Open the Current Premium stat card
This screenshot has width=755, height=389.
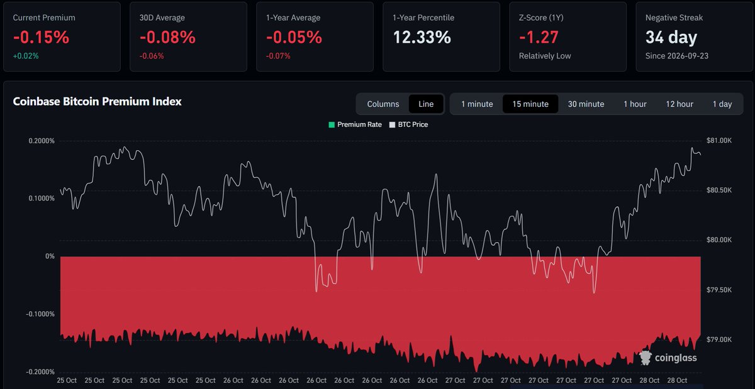61,36
